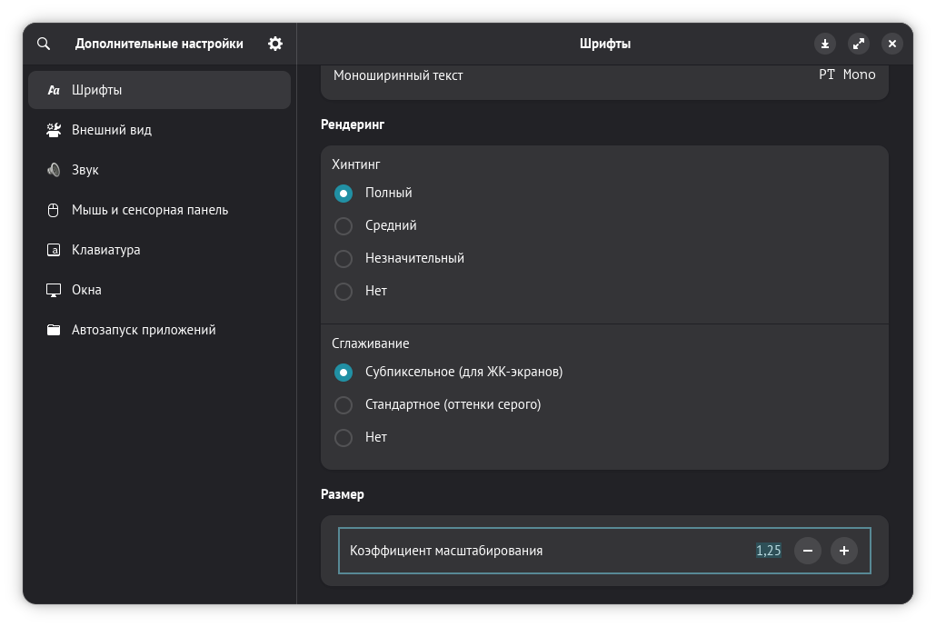Click the mouse icon in sidebar
The height and width of the screenshot is (627, 936).
click(54, 210)
